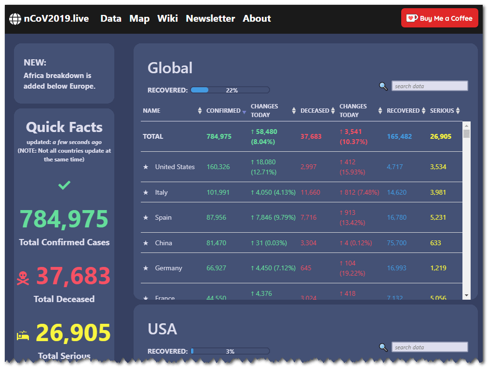This screenshot has height=371, width=488.
Task: Open the Map page in navigation
Action: [x=139, y=19]
